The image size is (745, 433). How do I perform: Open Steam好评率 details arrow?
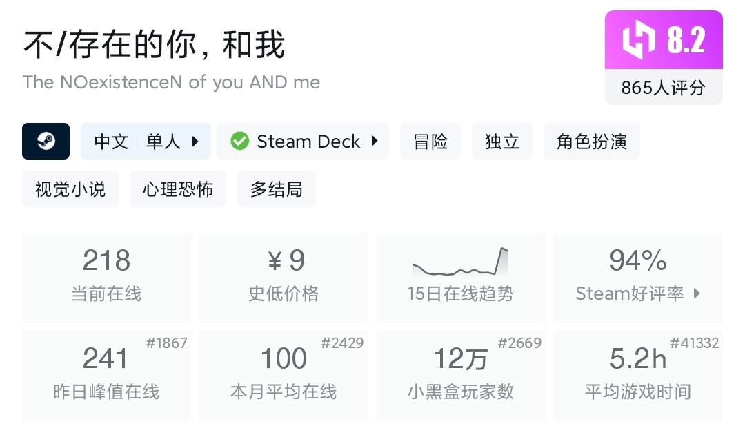[x=697, y=294]
